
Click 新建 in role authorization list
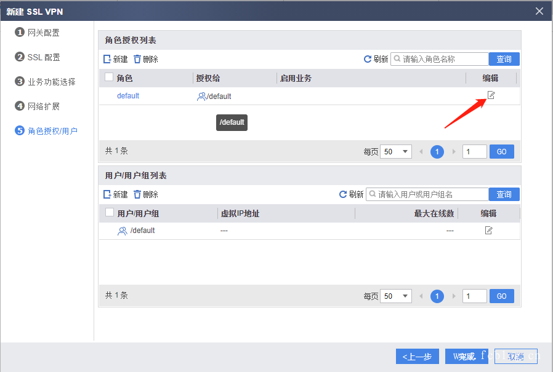[x=116, y=59]
